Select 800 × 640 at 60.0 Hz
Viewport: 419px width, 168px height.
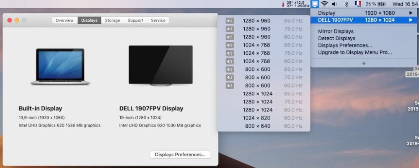(x=264, y=126)
